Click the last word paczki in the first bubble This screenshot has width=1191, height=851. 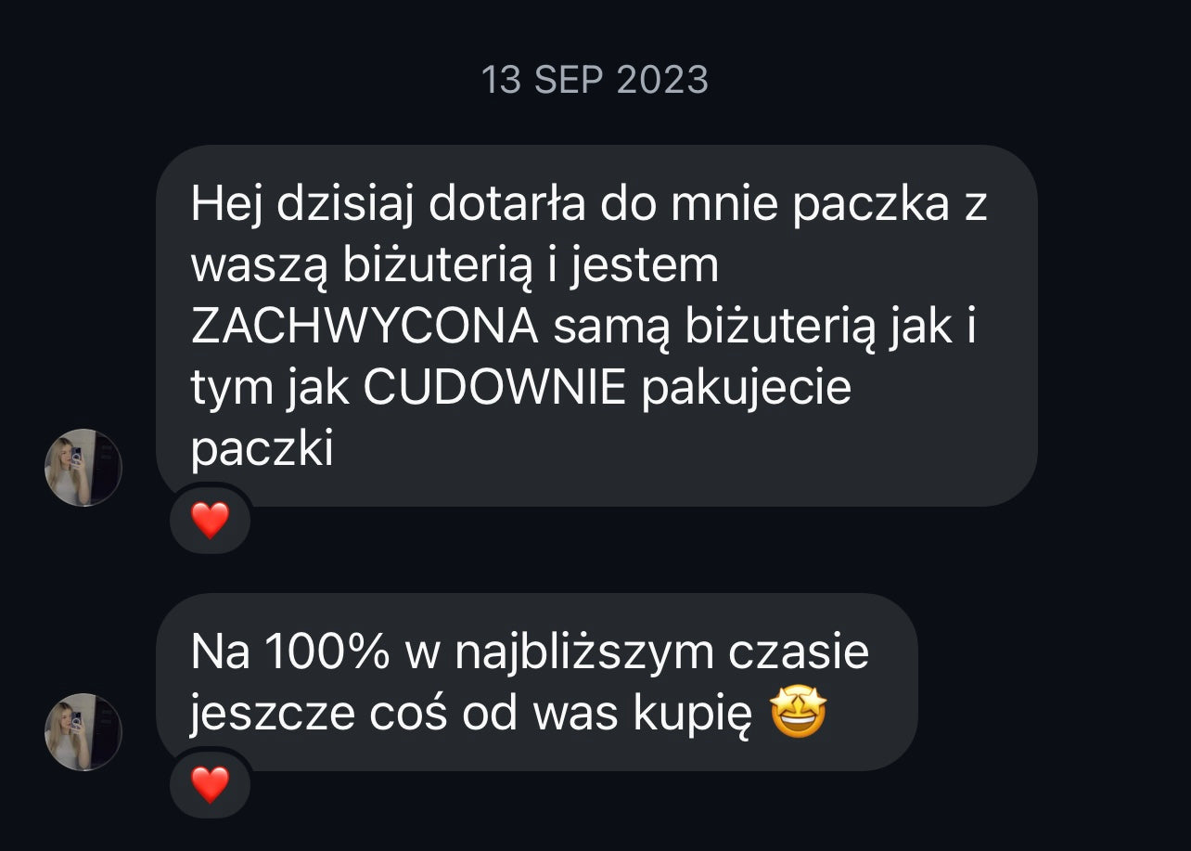click(262, 451)
